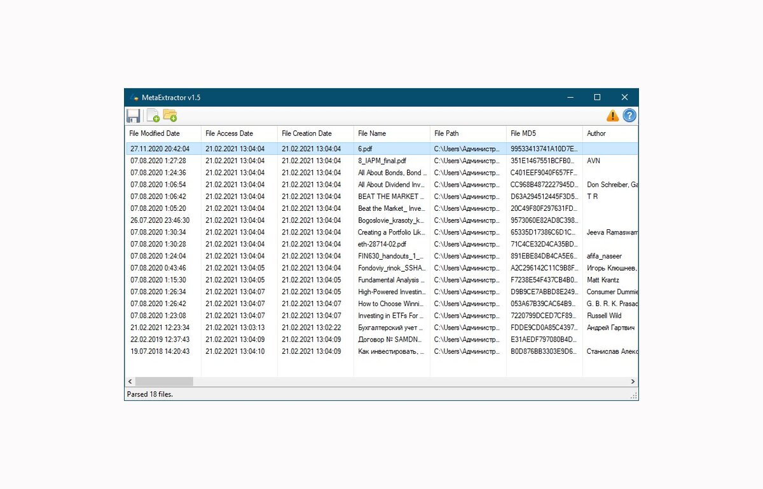Viewport: 763px width, 489px height.
Task: Click MD5 value 71C4CE32D4CA35BD
Action: 544,244
